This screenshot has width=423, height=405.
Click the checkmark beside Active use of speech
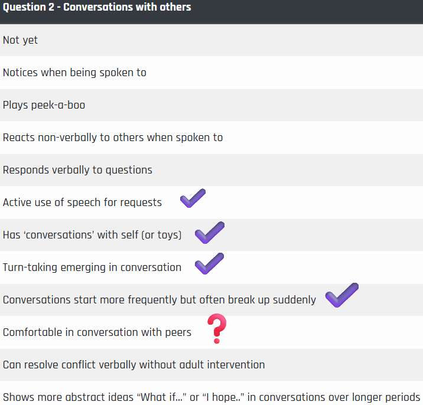(193, 198)
